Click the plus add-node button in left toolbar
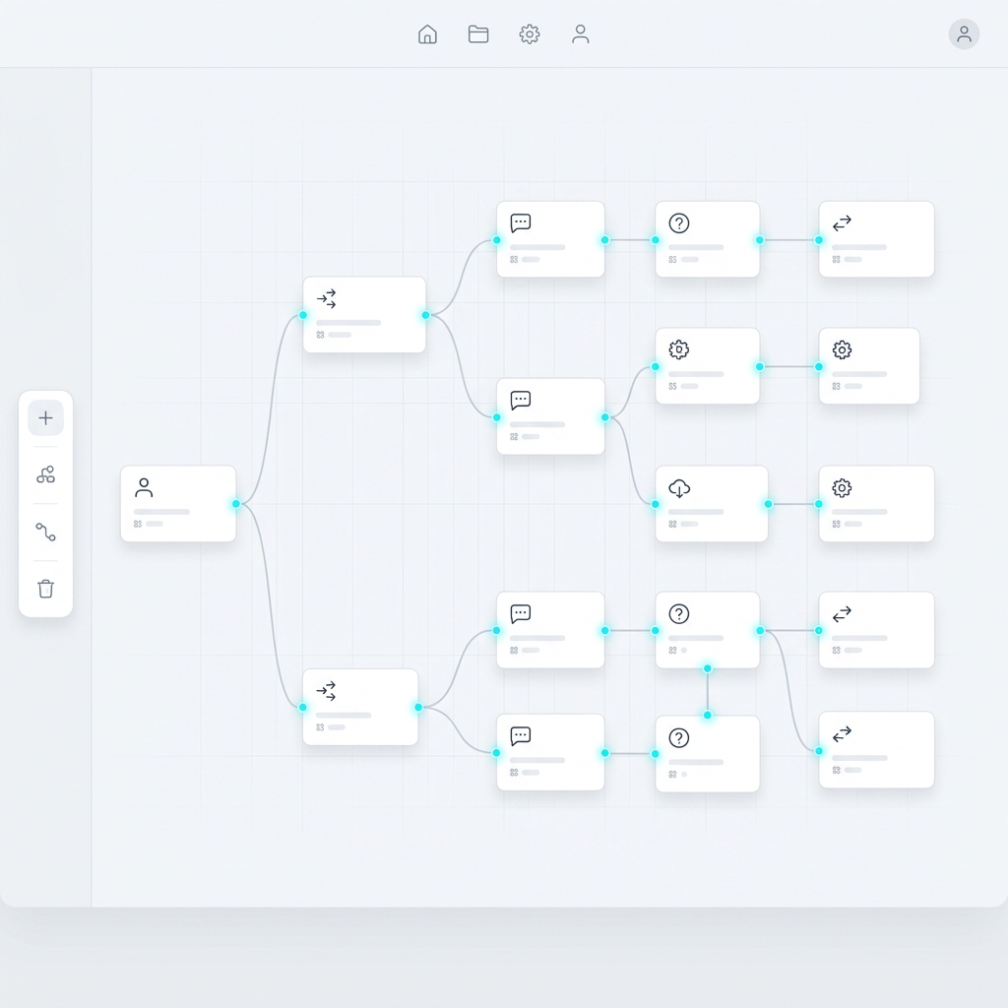Viewport: 1008px width, 1008px height. [45, 418]
